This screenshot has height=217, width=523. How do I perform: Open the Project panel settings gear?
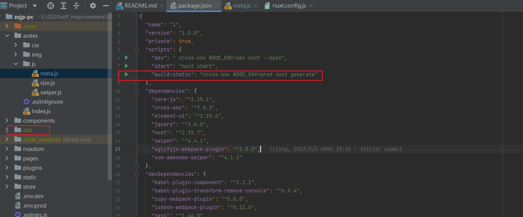click(x=93, y=6)
